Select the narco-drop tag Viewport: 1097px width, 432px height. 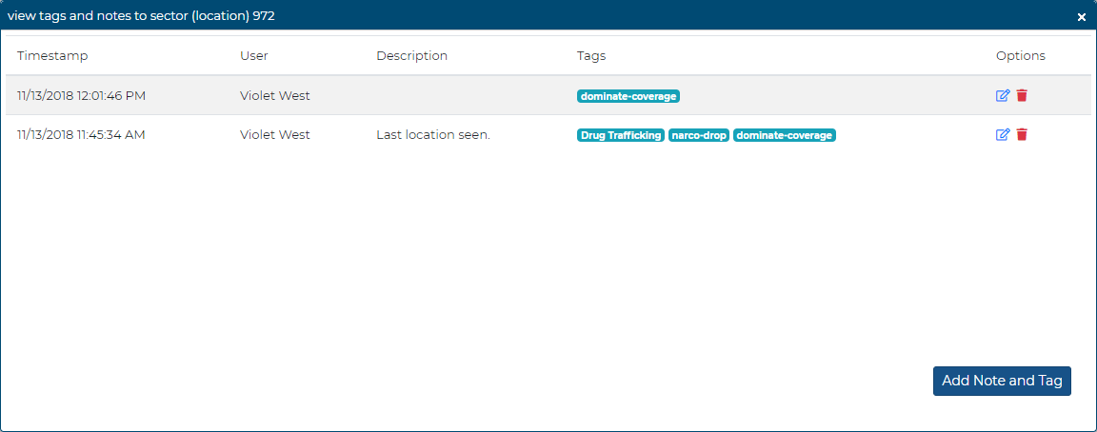click(x=699, y=135)
